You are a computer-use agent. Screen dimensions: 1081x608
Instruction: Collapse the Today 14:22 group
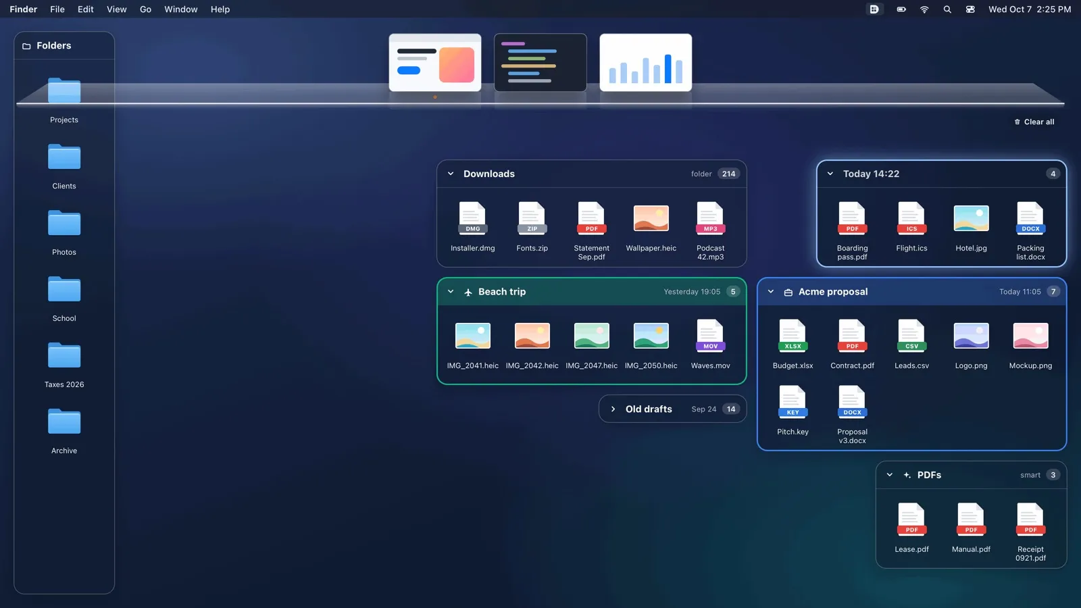pos(830,174)
